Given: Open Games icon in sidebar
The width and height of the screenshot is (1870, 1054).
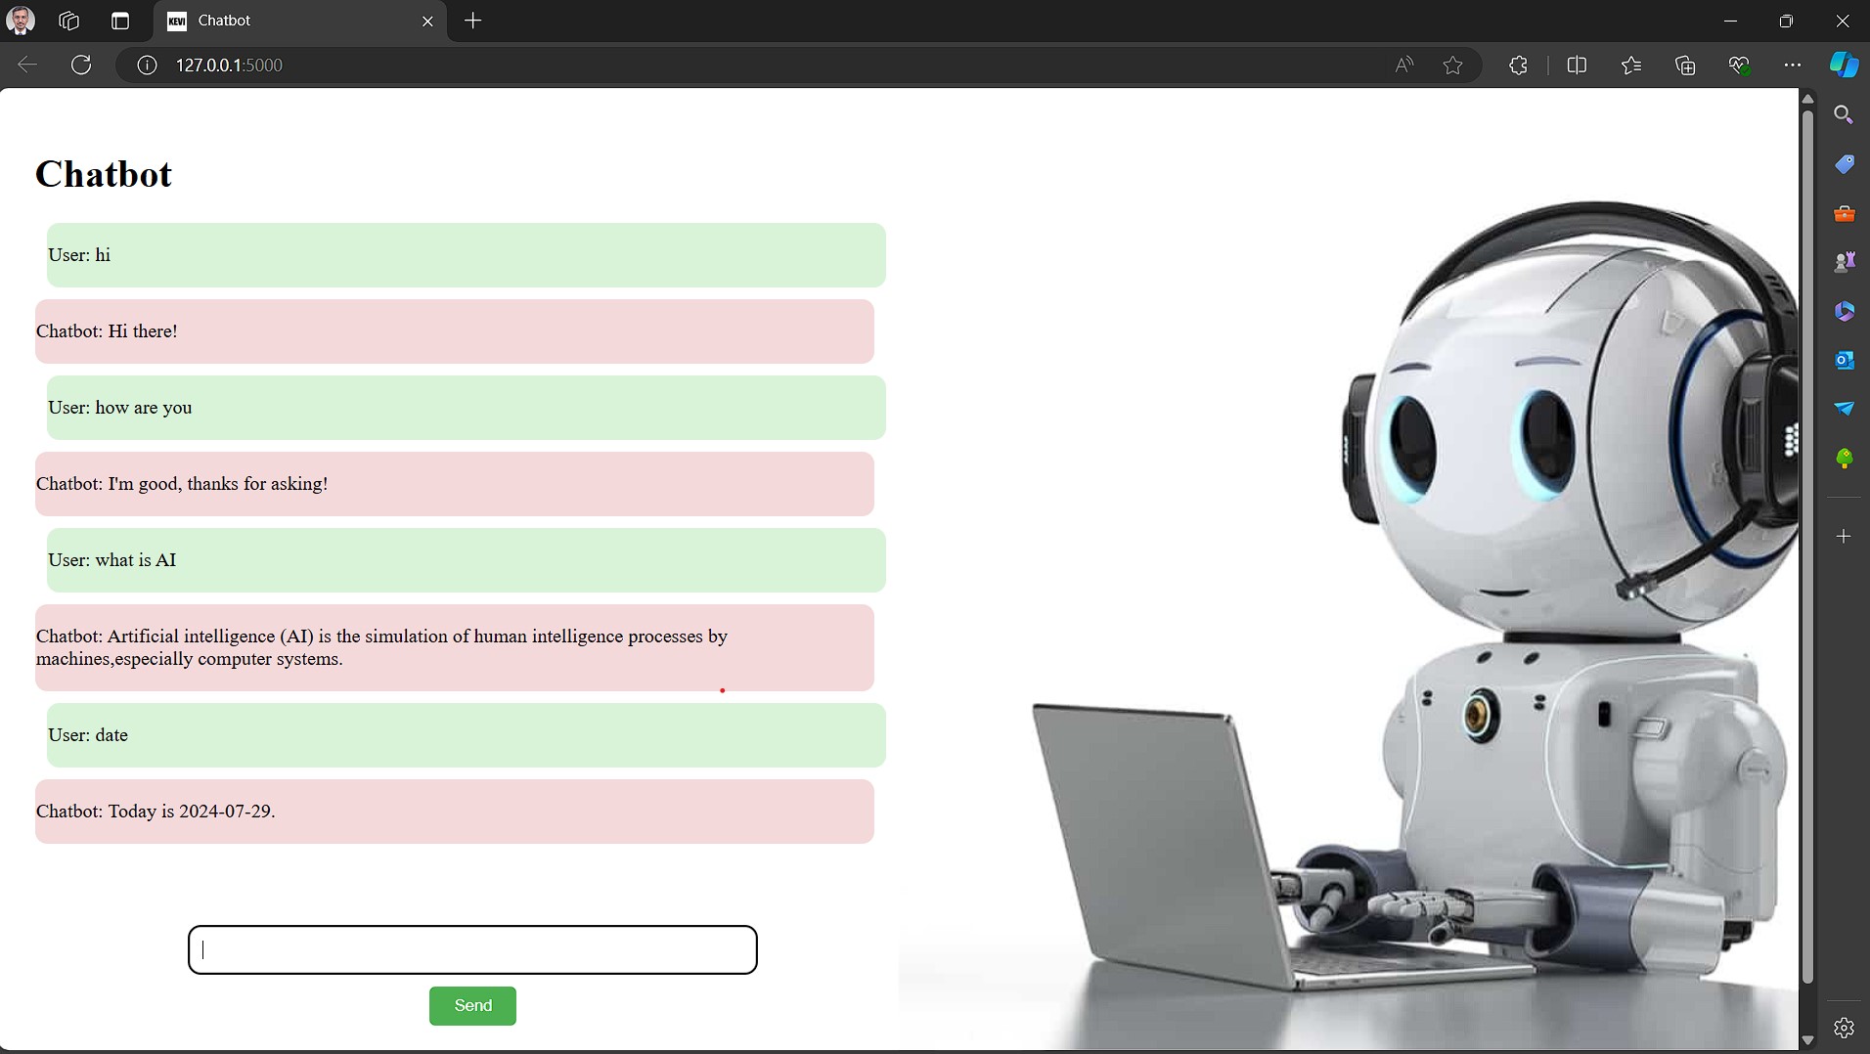Looking at the screenshot, I should 1844,262.
